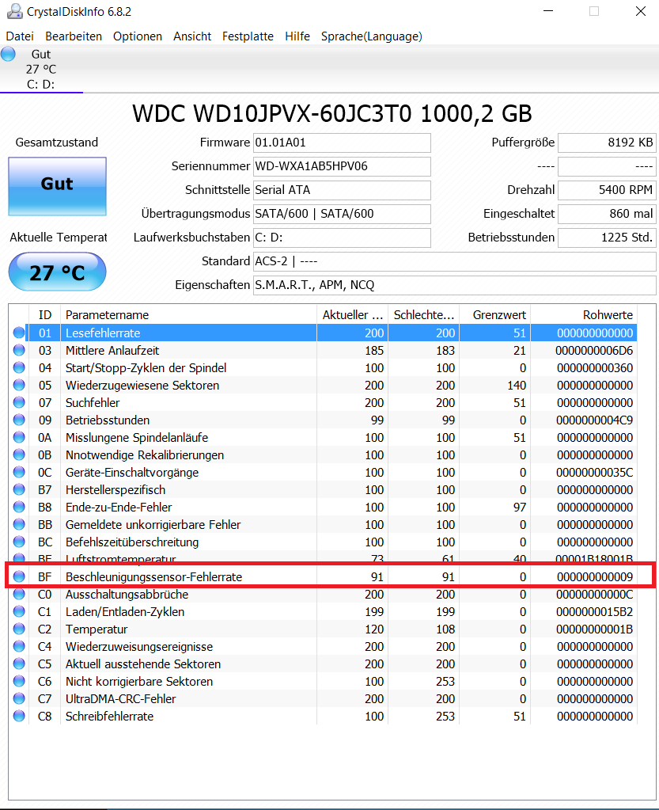Open the Ansicht menu
Image resolution: width=659 pixels, height=810 pixels.
(192, 36)
